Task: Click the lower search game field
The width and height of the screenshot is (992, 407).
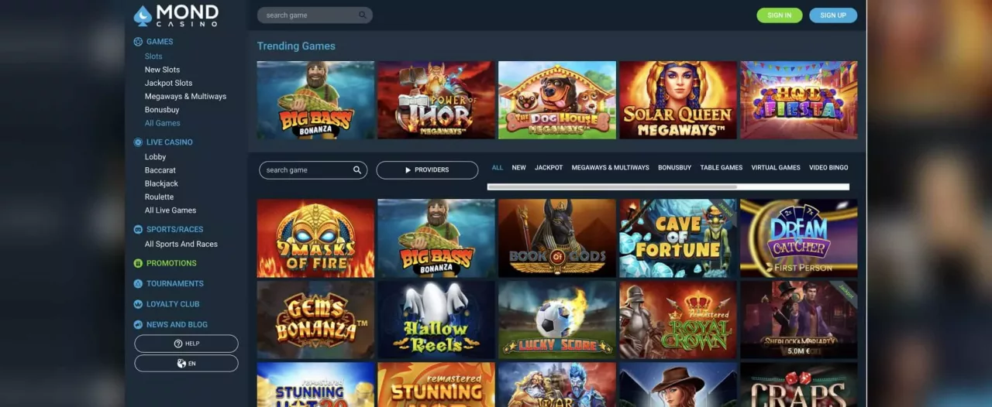Action: click(313, 170)
